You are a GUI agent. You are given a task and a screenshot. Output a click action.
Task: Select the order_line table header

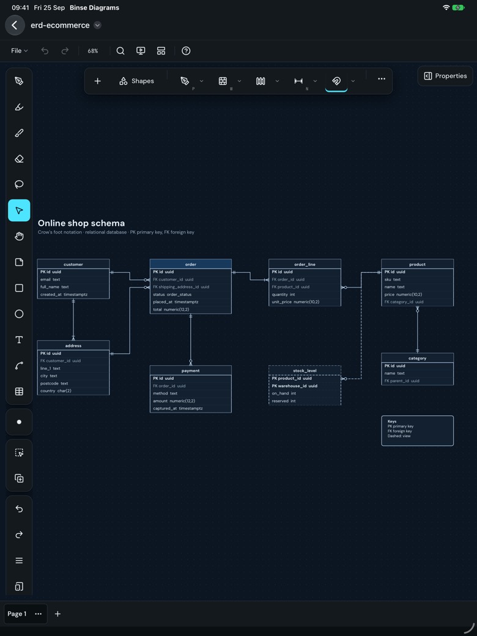[305, 264]
